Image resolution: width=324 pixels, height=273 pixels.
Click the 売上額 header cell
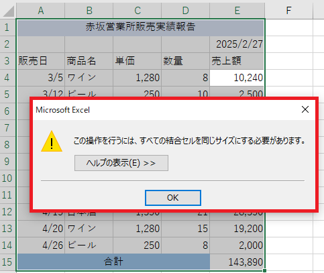[x=237, y=61]
